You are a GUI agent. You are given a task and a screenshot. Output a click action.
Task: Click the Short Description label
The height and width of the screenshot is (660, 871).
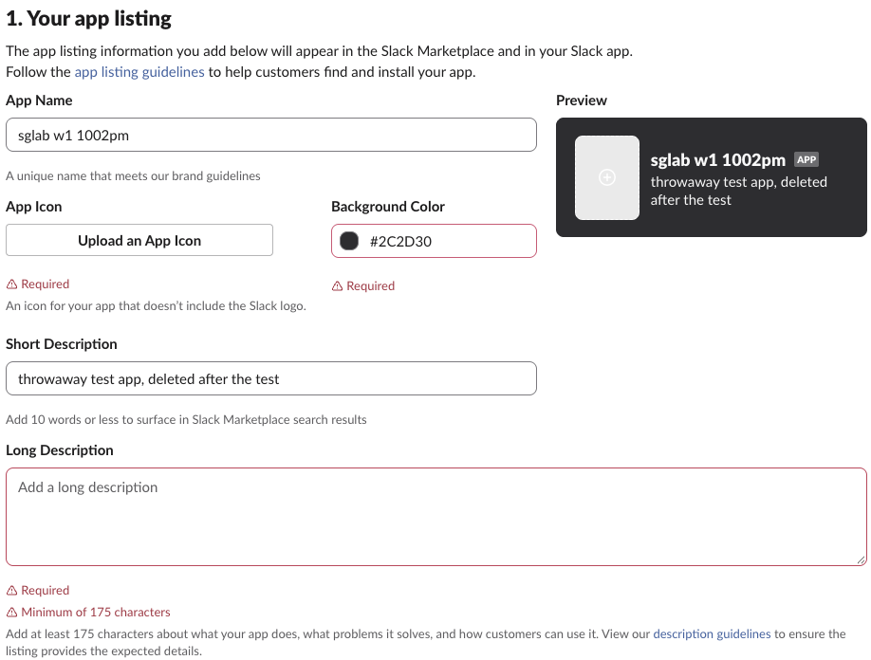click(62, 344)
